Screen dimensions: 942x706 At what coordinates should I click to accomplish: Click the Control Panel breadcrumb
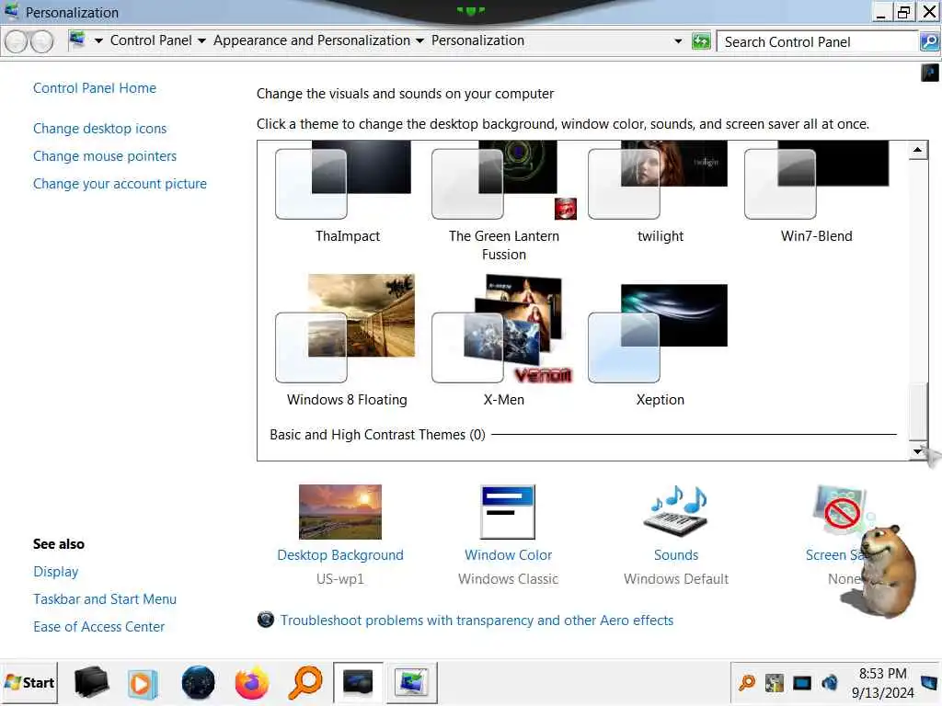(x=151, y=40)
